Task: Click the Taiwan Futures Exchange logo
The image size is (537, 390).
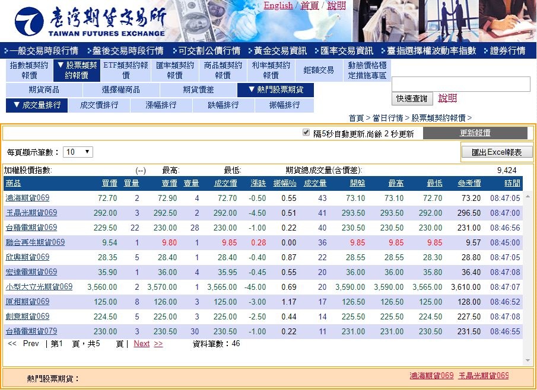Action: [x=90, y=21]
